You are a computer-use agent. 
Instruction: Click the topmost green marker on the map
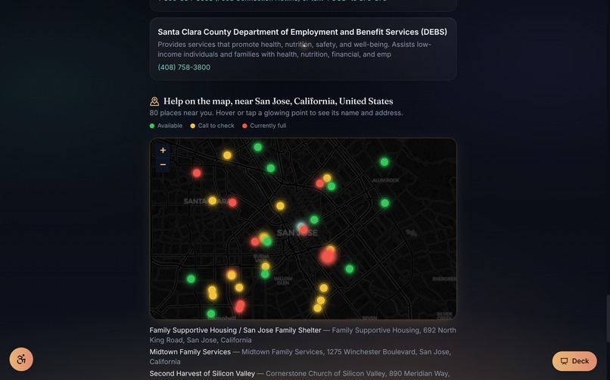257,147
